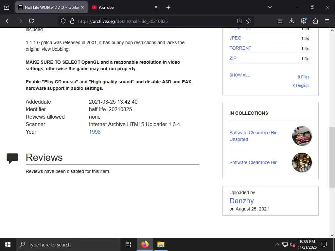Click the forward navigation arrow
Viewport: 335px width, 251px height.
click(20, 21)
